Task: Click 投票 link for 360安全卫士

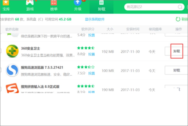Action: (91, 54)
